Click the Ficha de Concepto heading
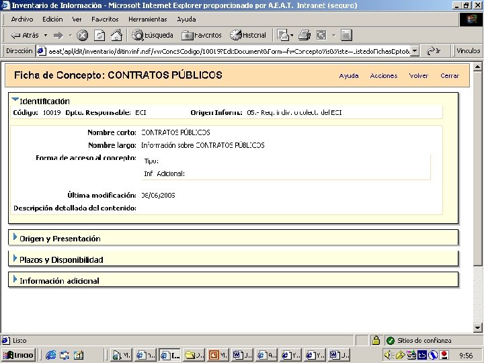Viewport: 484px width, 363px height. click(x=118, y=75)
